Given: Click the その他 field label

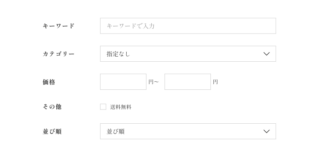Looking at the screenshot, I should [x=52, y=107].
